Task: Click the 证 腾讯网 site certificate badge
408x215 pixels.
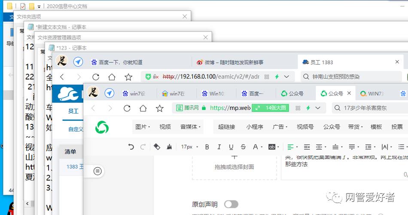Action: click(187, 108)
